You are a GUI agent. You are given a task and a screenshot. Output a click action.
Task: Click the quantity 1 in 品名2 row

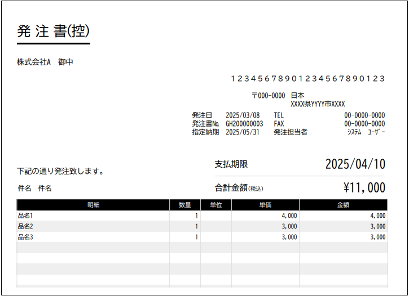(x=196, y=226)
